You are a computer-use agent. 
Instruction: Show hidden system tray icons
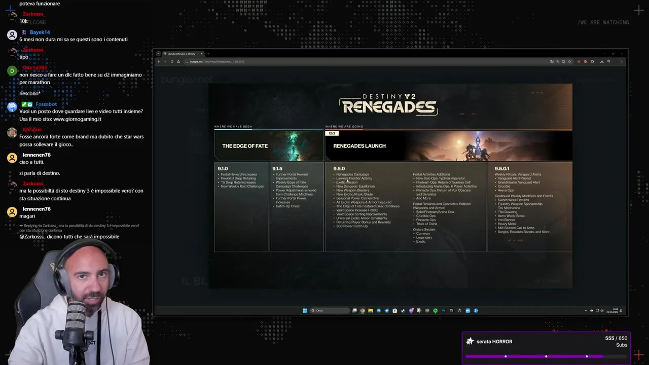pyautogui.click(x=586, y=310)
